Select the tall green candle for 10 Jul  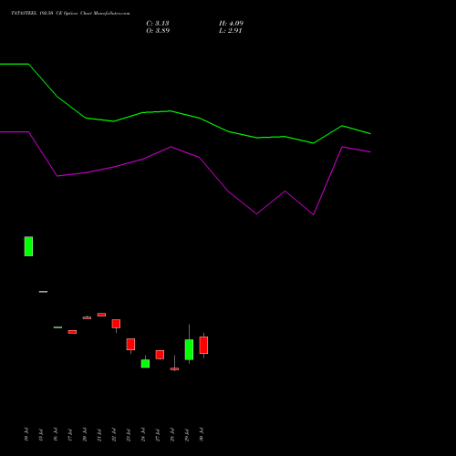28,246
